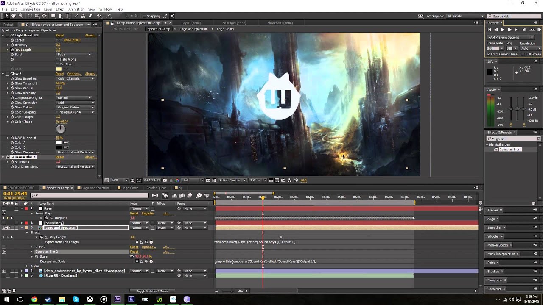Enable motion blur for timeline layers
The height and width of the screenshot is (305, 543).
click(190, 195)
